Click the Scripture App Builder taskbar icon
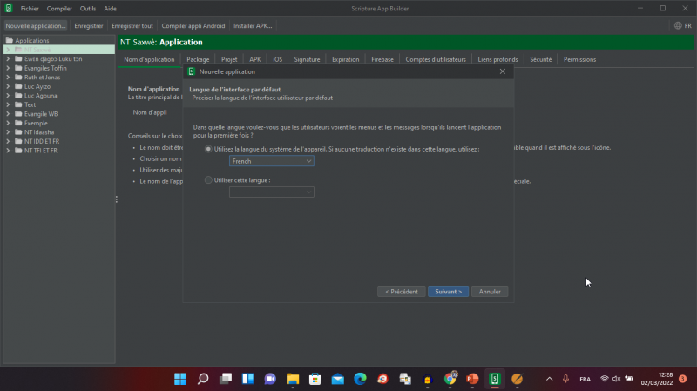This screenshot has height=391, width=697. [494, 379]
